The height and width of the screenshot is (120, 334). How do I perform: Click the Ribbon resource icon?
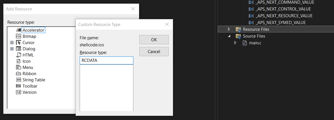point(19,74)
